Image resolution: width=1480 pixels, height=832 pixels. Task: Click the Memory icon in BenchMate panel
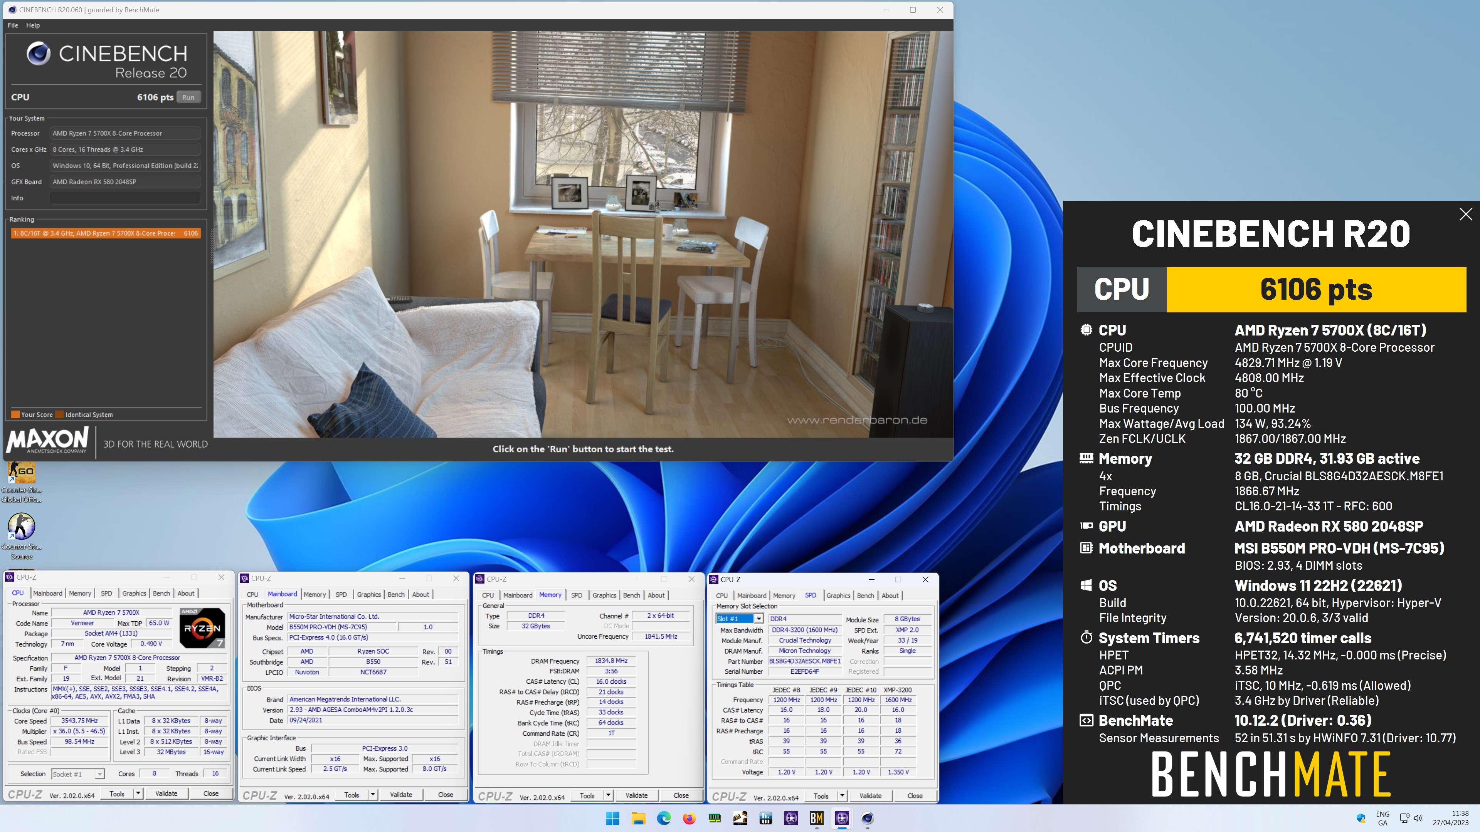tap(1086, 458)
